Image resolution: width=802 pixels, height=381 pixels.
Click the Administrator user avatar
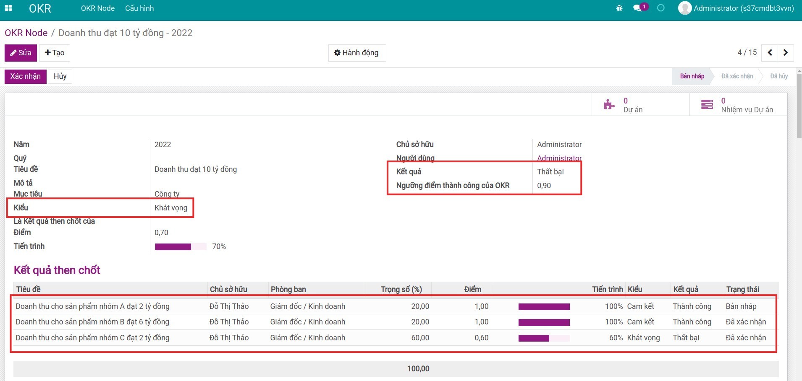684,8
